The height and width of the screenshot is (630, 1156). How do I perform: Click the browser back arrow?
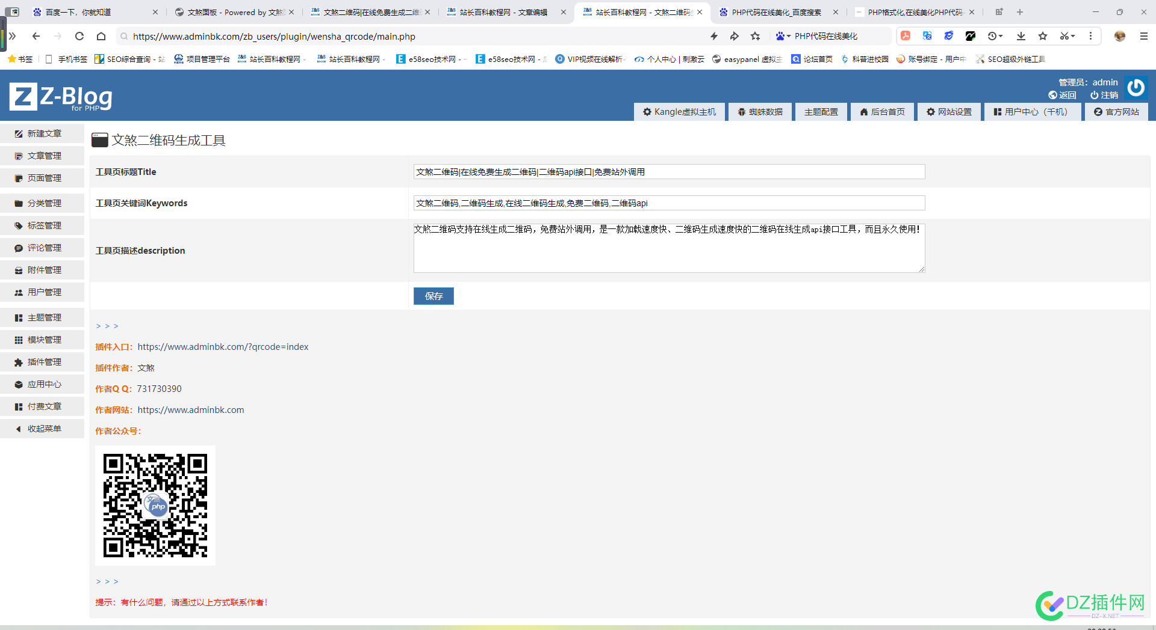coord(36,36)
